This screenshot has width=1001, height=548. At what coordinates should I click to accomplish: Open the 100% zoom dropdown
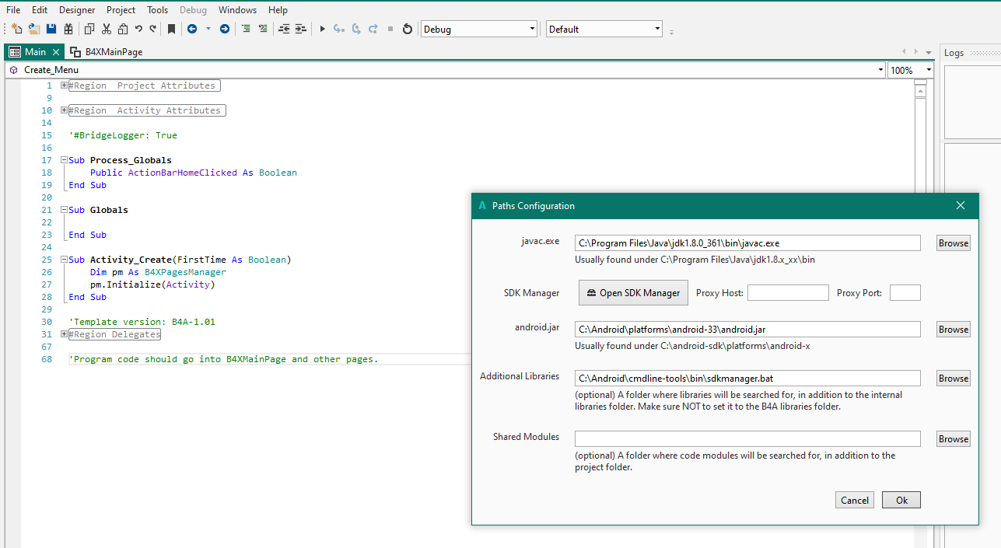tap(928, 70)
